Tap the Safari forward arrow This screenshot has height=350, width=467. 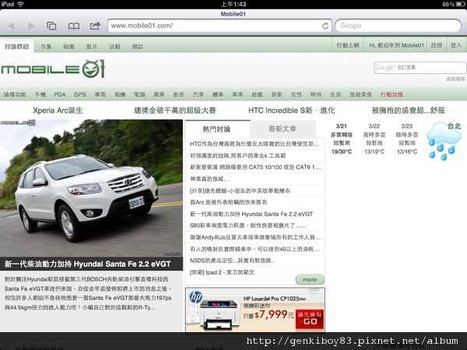click(x=31, y=26)
